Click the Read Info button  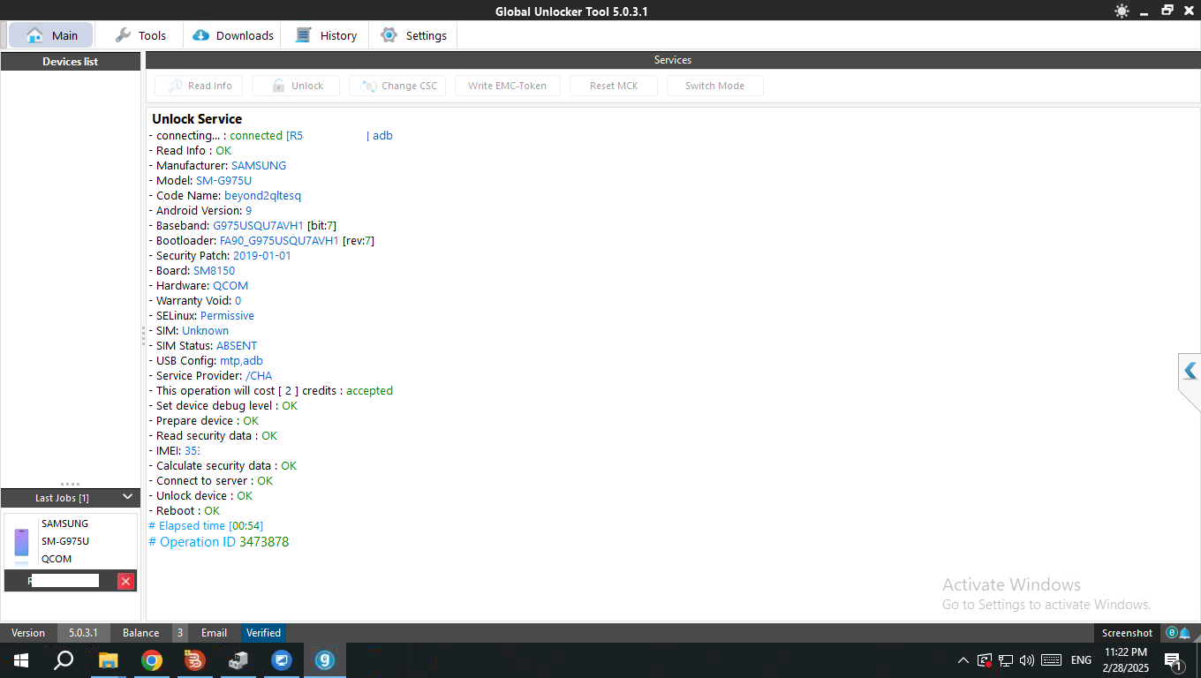click(x=199, y=86)
